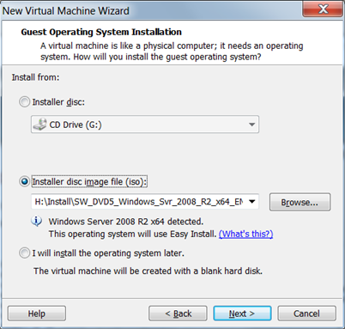Click the Guest Operating System Installation heading
345x329 pixels.
(101, 32)
